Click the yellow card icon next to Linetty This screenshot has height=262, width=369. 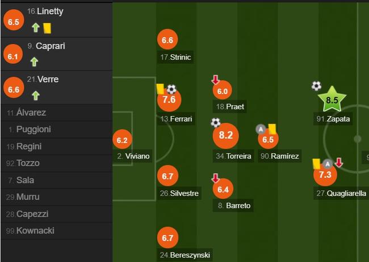47,28
